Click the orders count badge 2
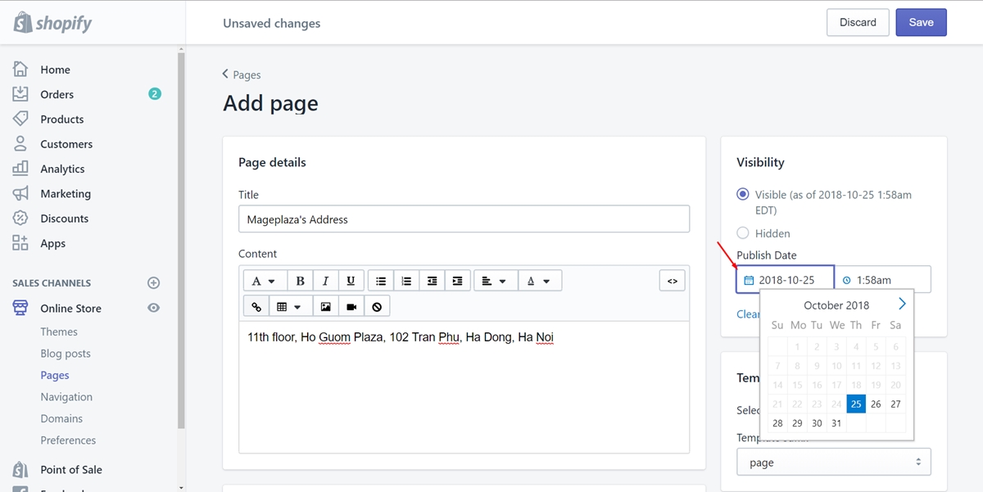The height and width of the screenshot is (492, 983). [x=155, y=94]
